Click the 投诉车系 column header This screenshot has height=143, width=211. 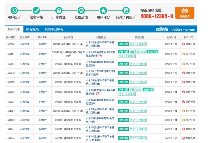pos(43,37)
